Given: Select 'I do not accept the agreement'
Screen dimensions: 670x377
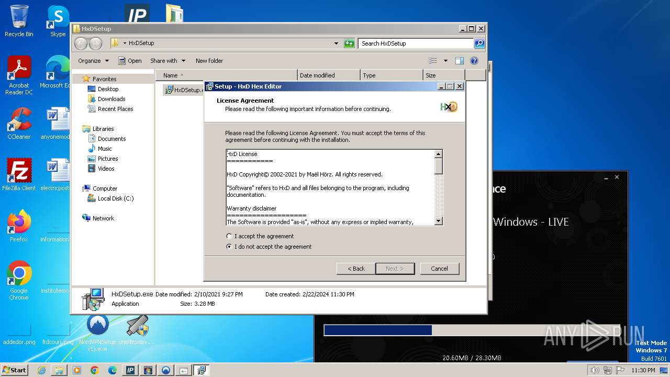Looking at the screenshot, I should pyautogui.click(x=269, y=247).
